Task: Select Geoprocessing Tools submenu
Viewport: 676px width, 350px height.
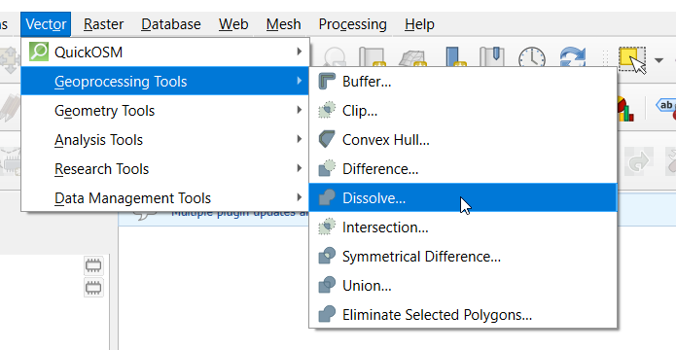Action: point(165,81)
